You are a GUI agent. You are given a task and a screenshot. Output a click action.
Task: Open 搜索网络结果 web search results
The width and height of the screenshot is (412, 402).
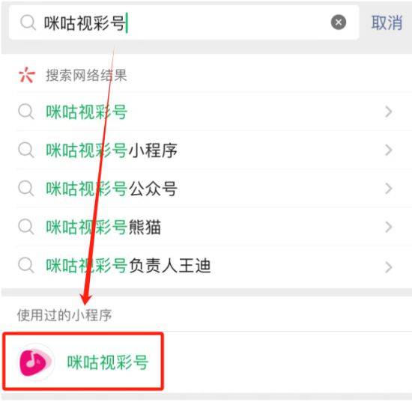pyautogui.click(x=206, y=75)
